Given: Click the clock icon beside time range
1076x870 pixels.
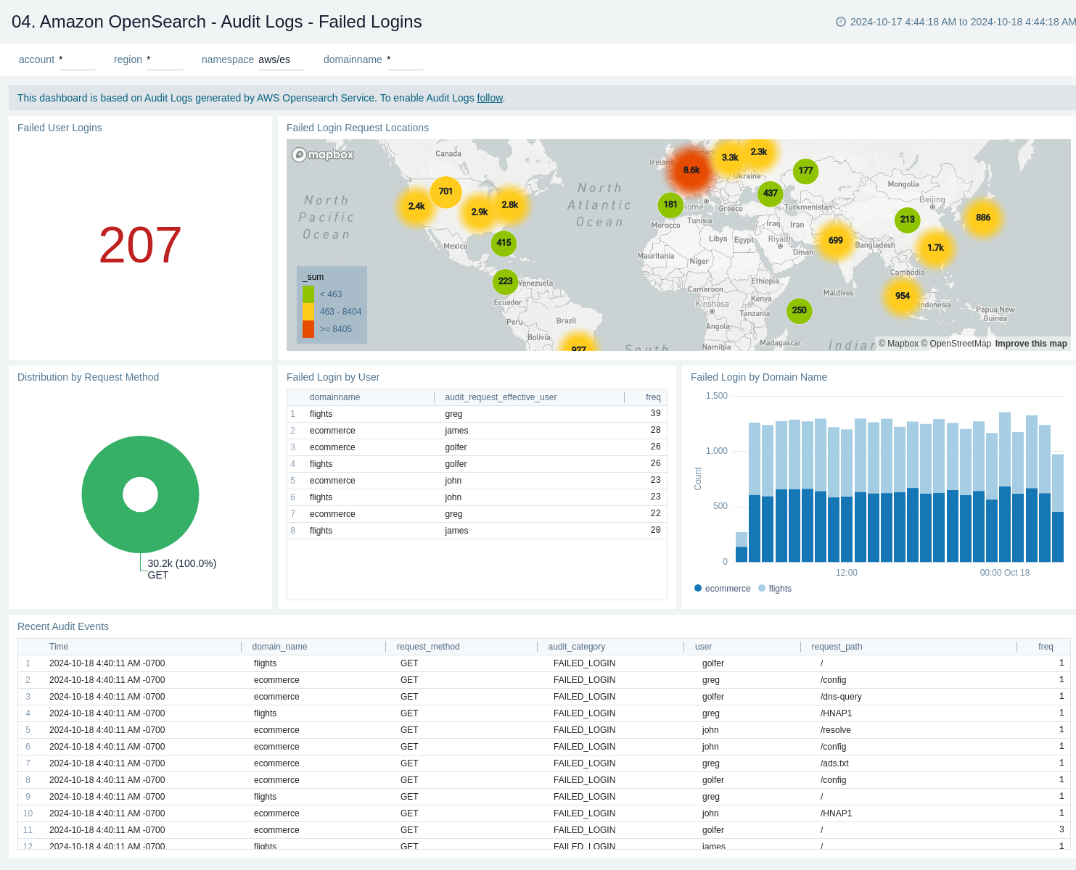Looking at the screenshot, I should click(841, 22).
